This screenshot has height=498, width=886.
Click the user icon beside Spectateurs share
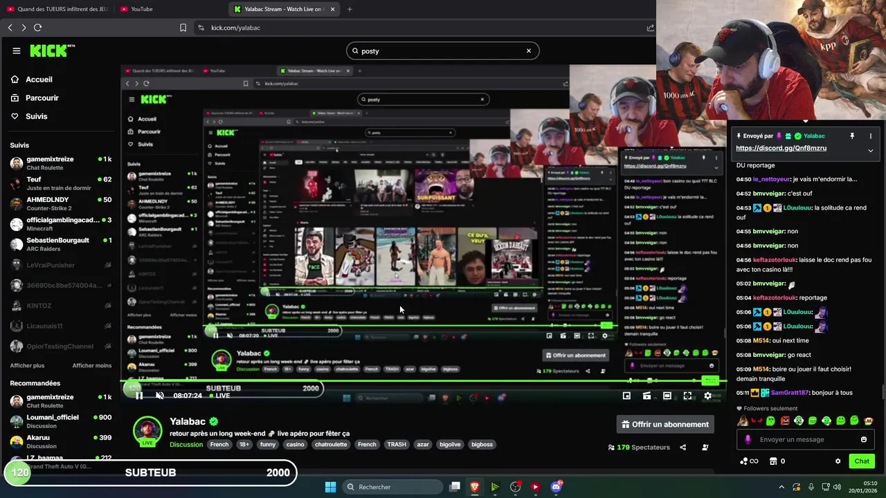click(x=705, y=448)
